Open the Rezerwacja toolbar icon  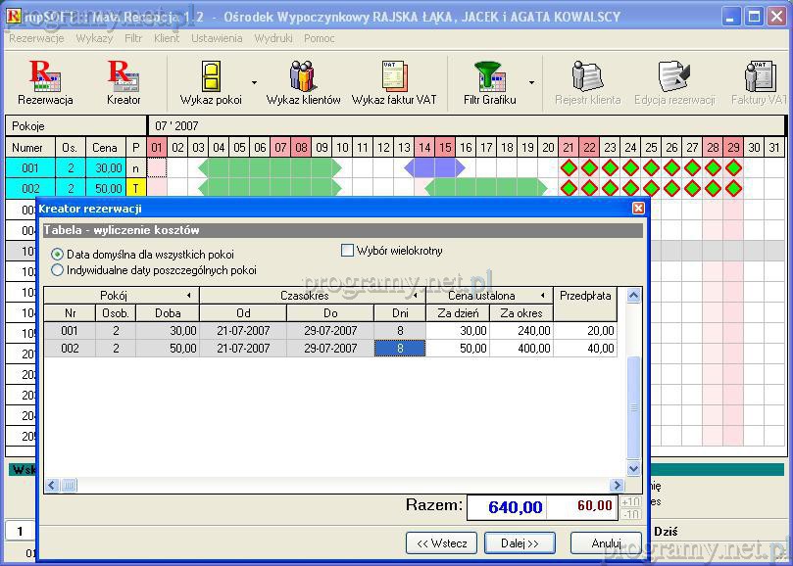point(45,81)
